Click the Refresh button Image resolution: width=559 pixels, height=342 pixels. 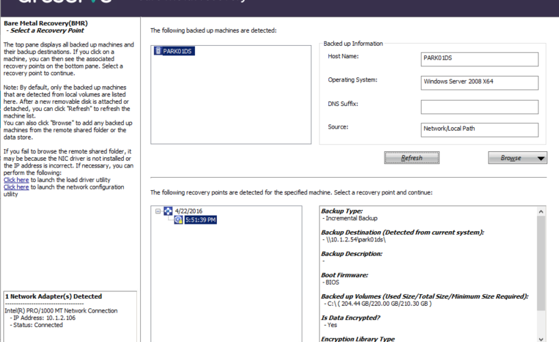pos(412,158)
